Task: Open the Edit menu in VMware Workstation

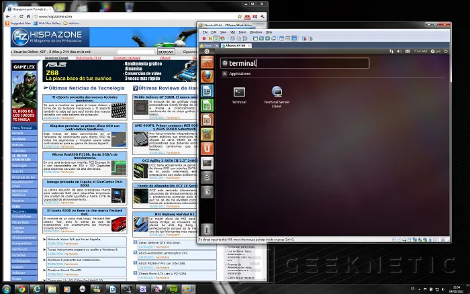Action: [x=214, y=32]
